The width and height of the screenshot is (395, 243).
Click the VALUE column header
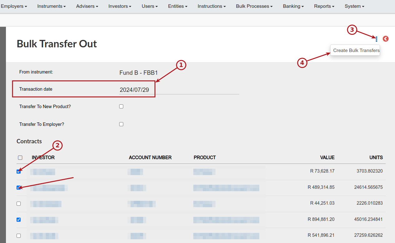click(327, 158)
